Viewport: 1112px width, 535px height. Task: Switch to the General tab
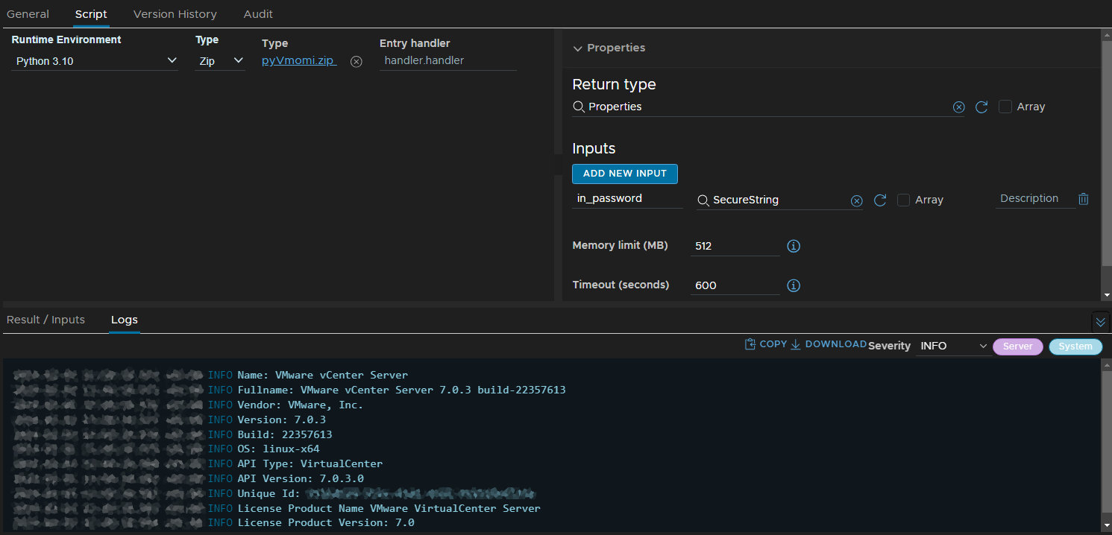click(28, 14)
